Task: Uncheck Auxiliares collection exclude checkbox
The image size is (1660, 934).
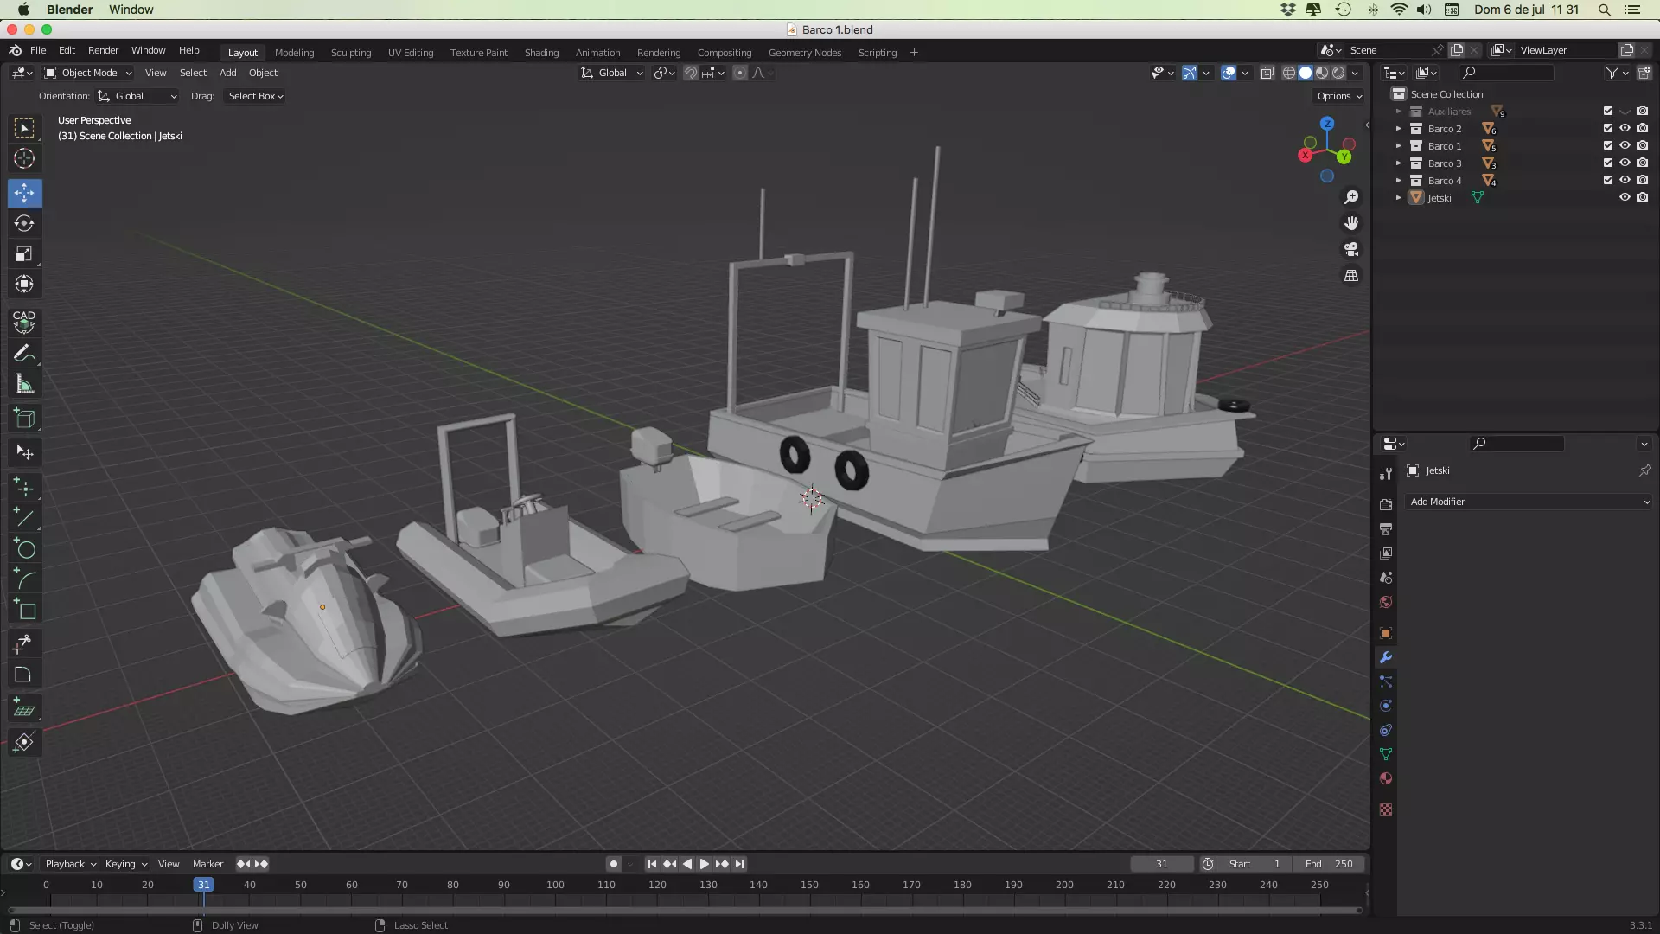Action: point(1608,111)
